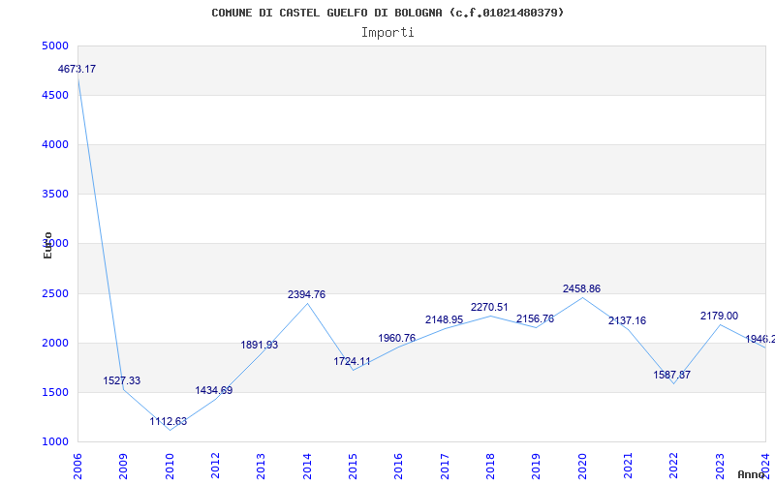Select the 1960.76 data label
775x484 pixels.
[x=397, y=338]
